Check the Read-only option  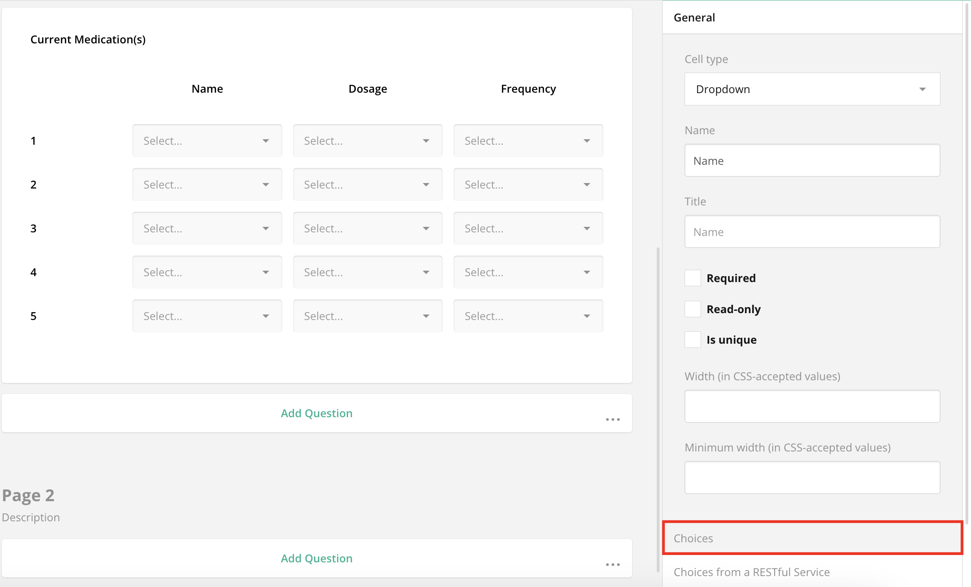(x=692, y=309)
